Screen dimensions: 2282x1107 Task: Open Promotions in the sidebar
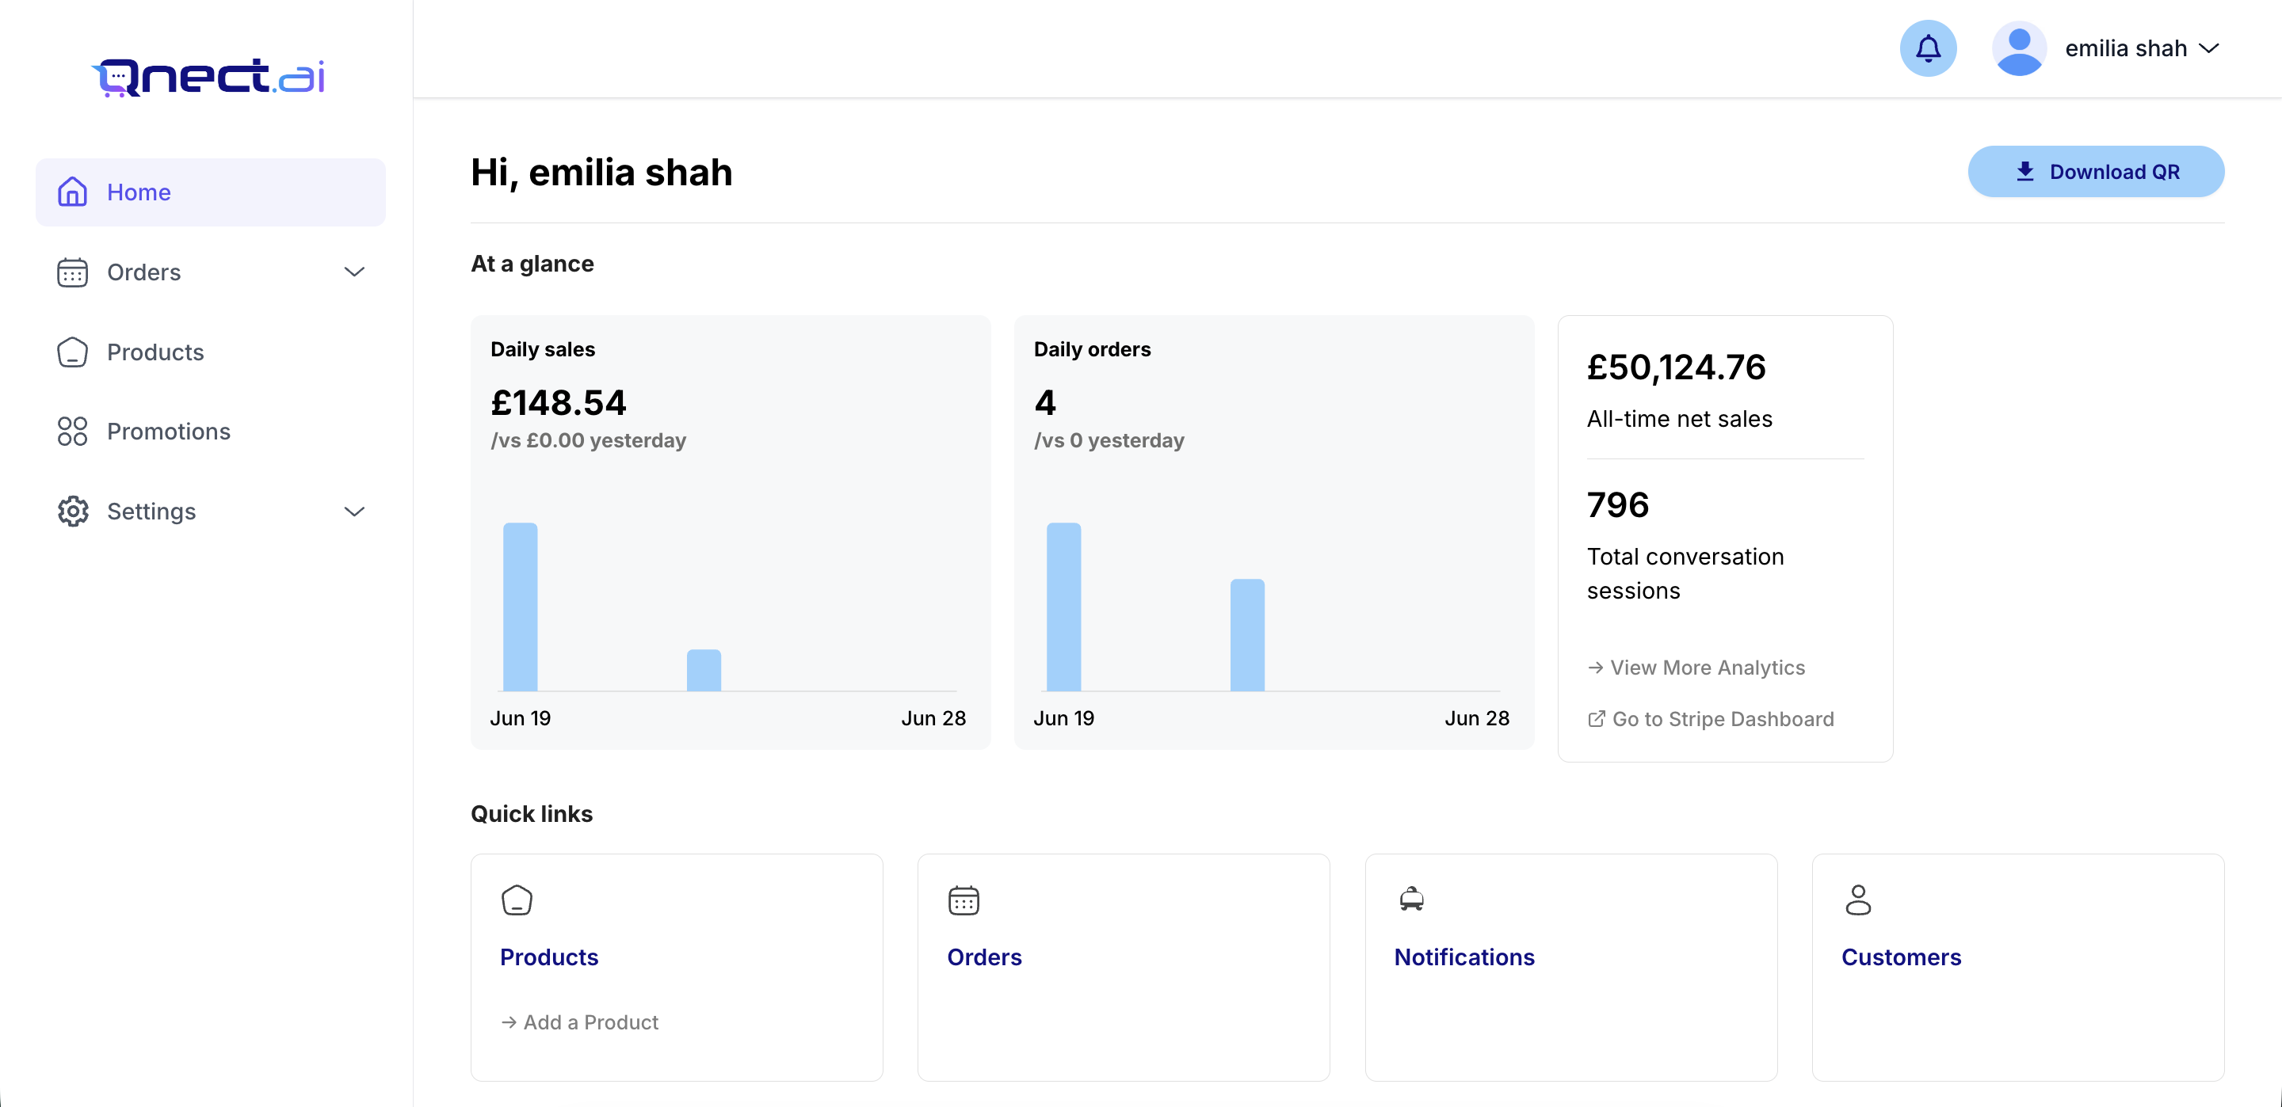(210, 432)
